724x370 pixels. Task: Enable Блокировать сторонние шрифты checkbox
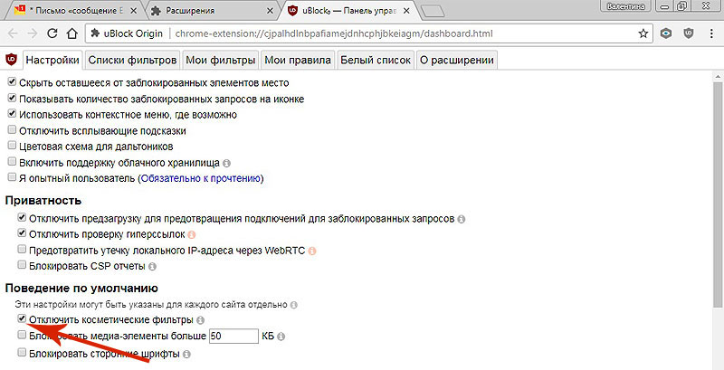[22, 353]
